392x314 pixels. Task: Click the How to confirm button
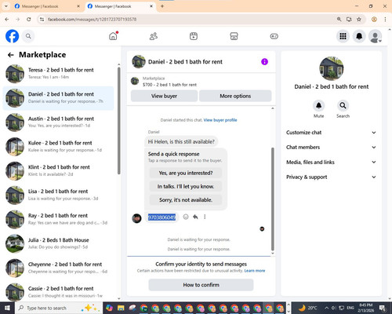(x=201, y=285)
